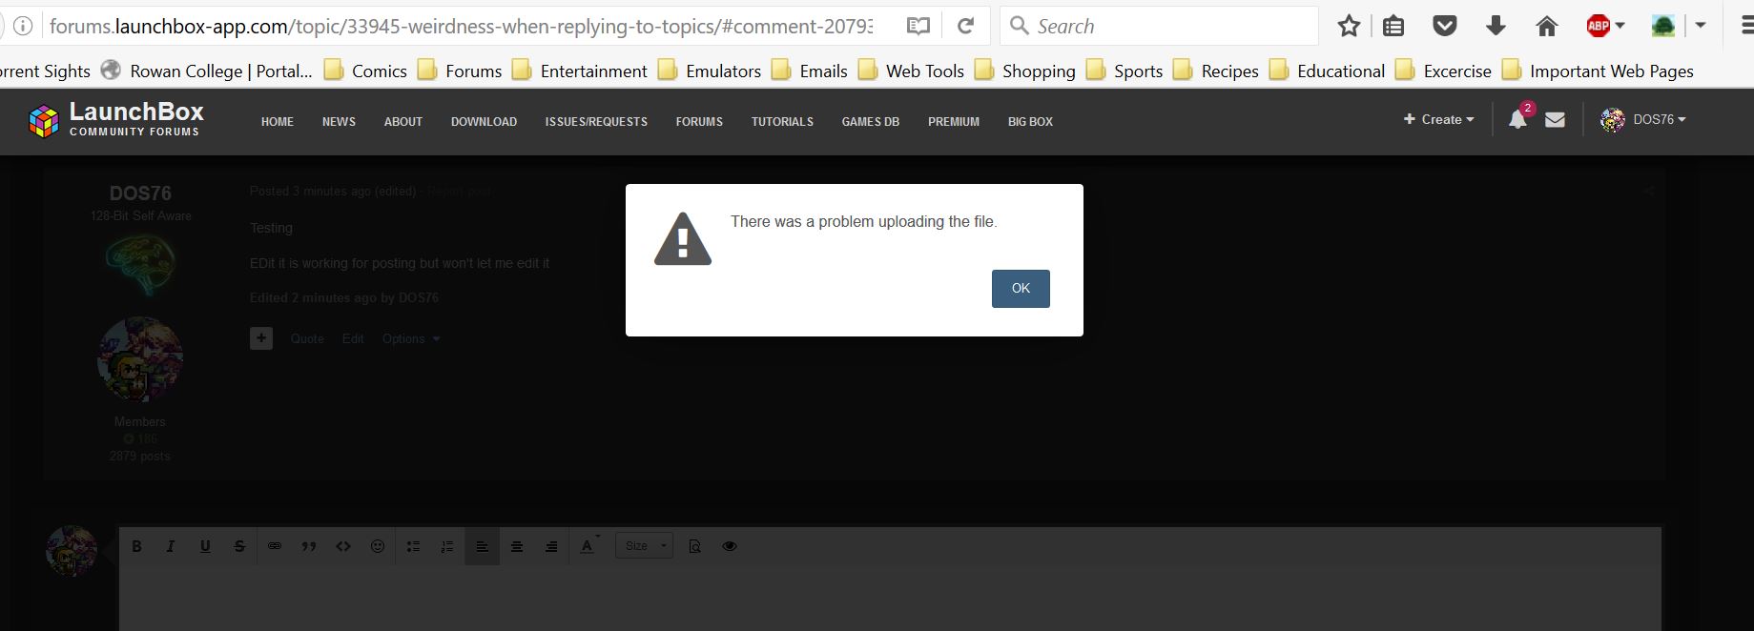Image resolution: width=1754 pixels, height=631 pixels.
Task: Align text right in the editor
Action: [551, 546]
